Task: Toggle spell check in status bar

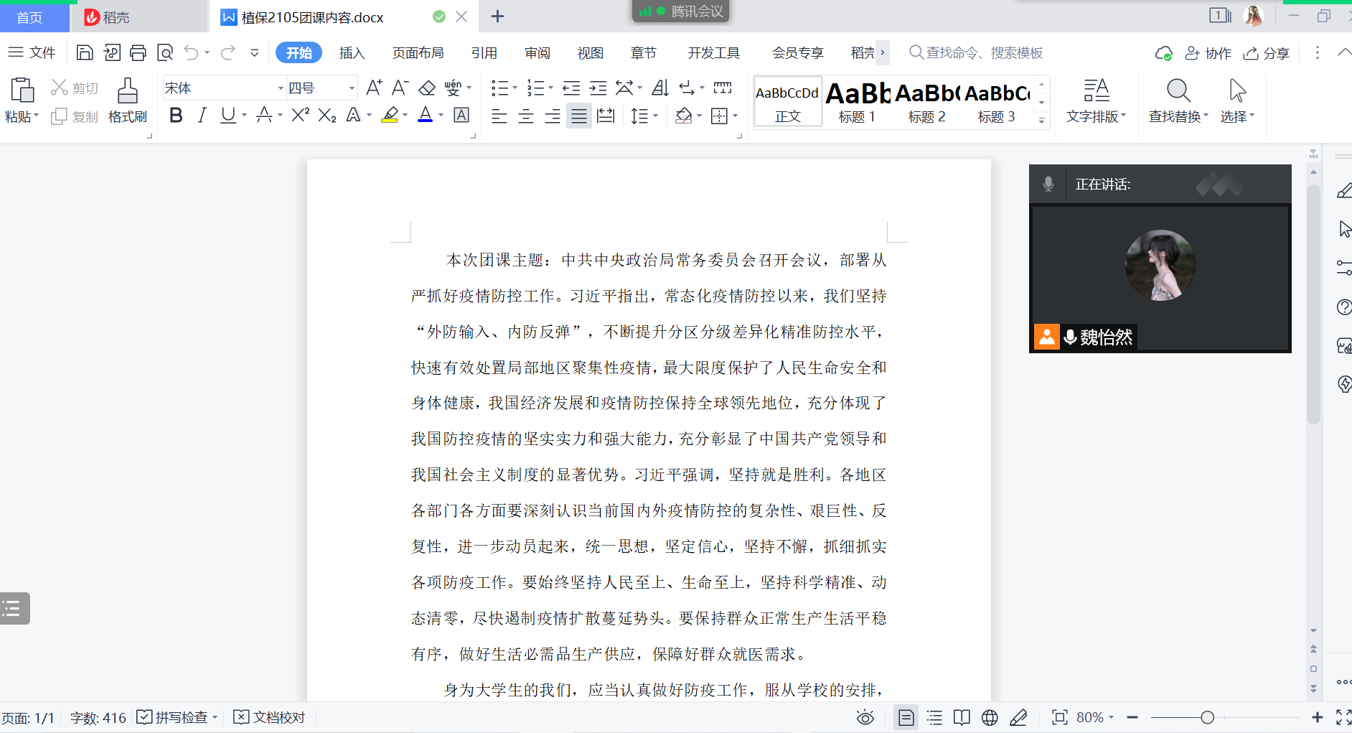Action: 172,717
